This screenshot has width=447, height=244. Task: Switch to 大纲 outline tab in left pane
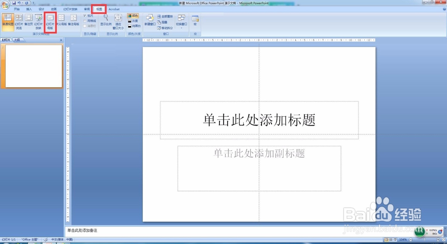point(17,40)
